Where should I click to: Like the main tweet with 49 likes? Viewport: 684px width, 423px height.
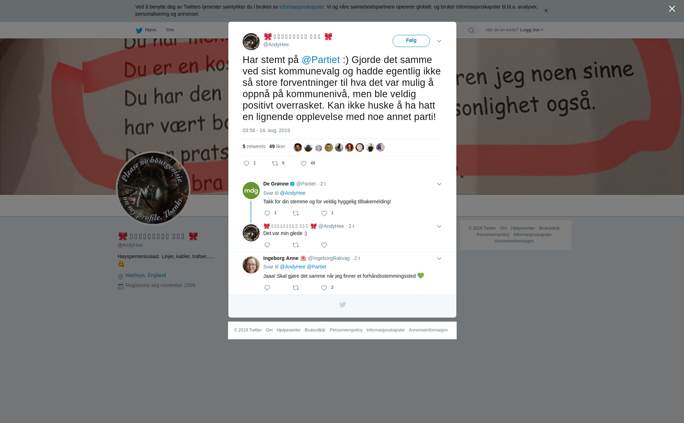tap(304, 163)
